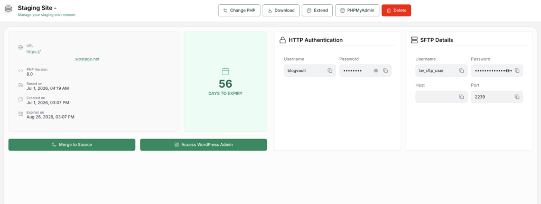Select the SFTP Host field
This screenshot has width=541, height=204.
[x=441, y=97]
